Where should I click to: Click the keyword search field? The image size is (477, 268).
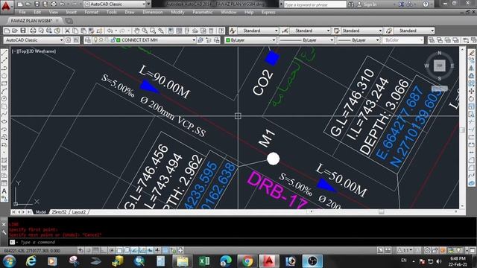[x=315, y=4]
